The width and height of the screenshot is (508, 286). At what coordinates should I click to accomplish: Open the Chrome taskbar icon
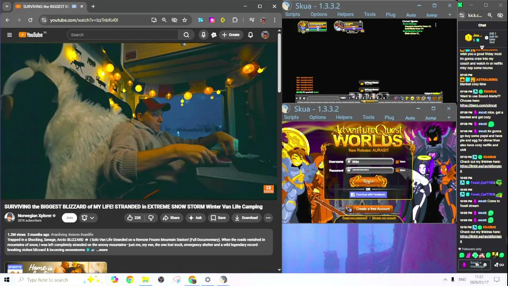[x=130, y=280]
